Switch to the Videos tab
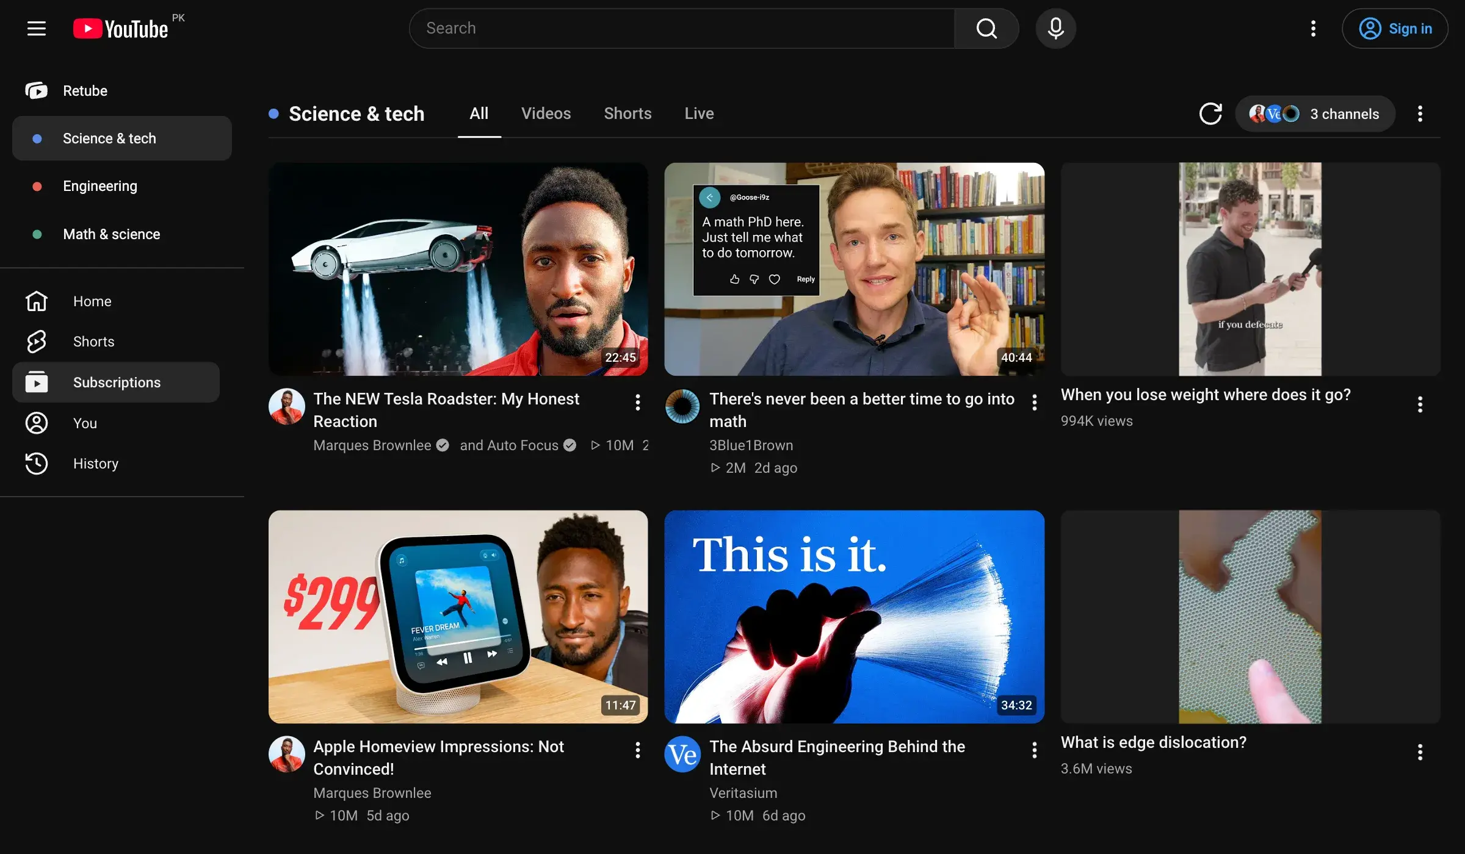This screenshot has width=1465, height=854. pyautogui.click(x=546, y=114)
